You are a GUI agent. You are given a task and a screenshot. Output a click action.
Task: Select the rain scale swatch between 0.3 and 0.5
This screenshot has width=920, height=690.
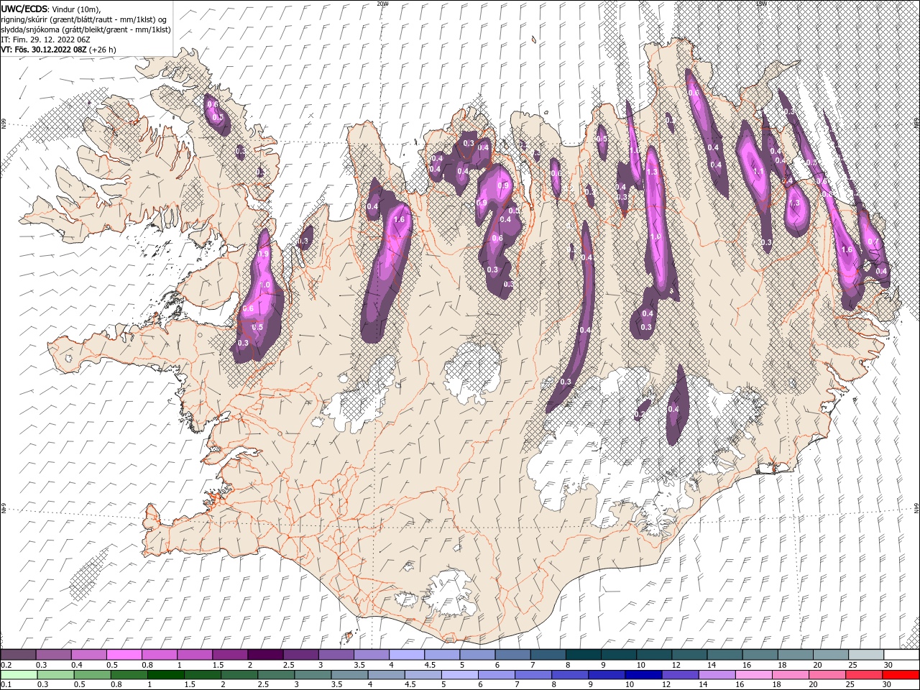pos(54,675)
